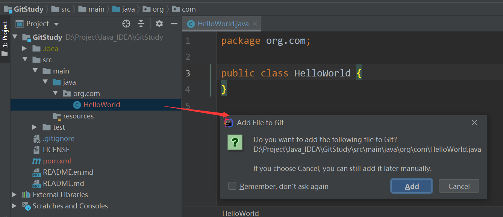Click src in navigation breadcrumb
The image size is (503, 217).
pyautogui.click(x=66, y=9)
